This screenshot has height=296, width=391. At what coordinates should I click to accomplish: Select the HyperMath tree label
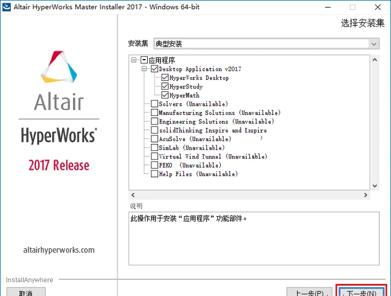tap(184, 95)
